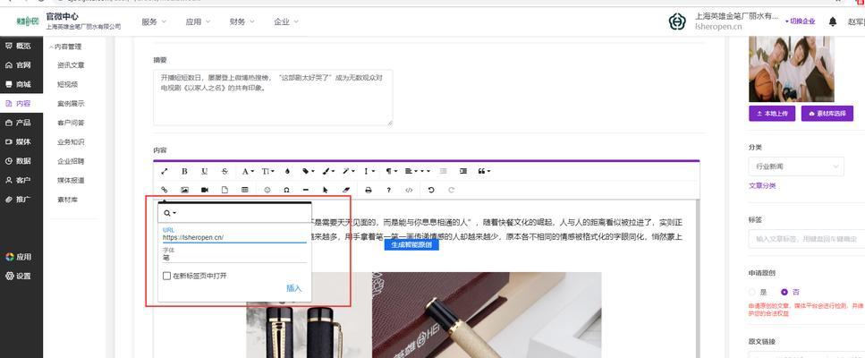Image resolution: width=865 pixels, height=358 pixels.
Task: Apply underline formatting in editor toolbar
Action: click(x=204, y=172)
